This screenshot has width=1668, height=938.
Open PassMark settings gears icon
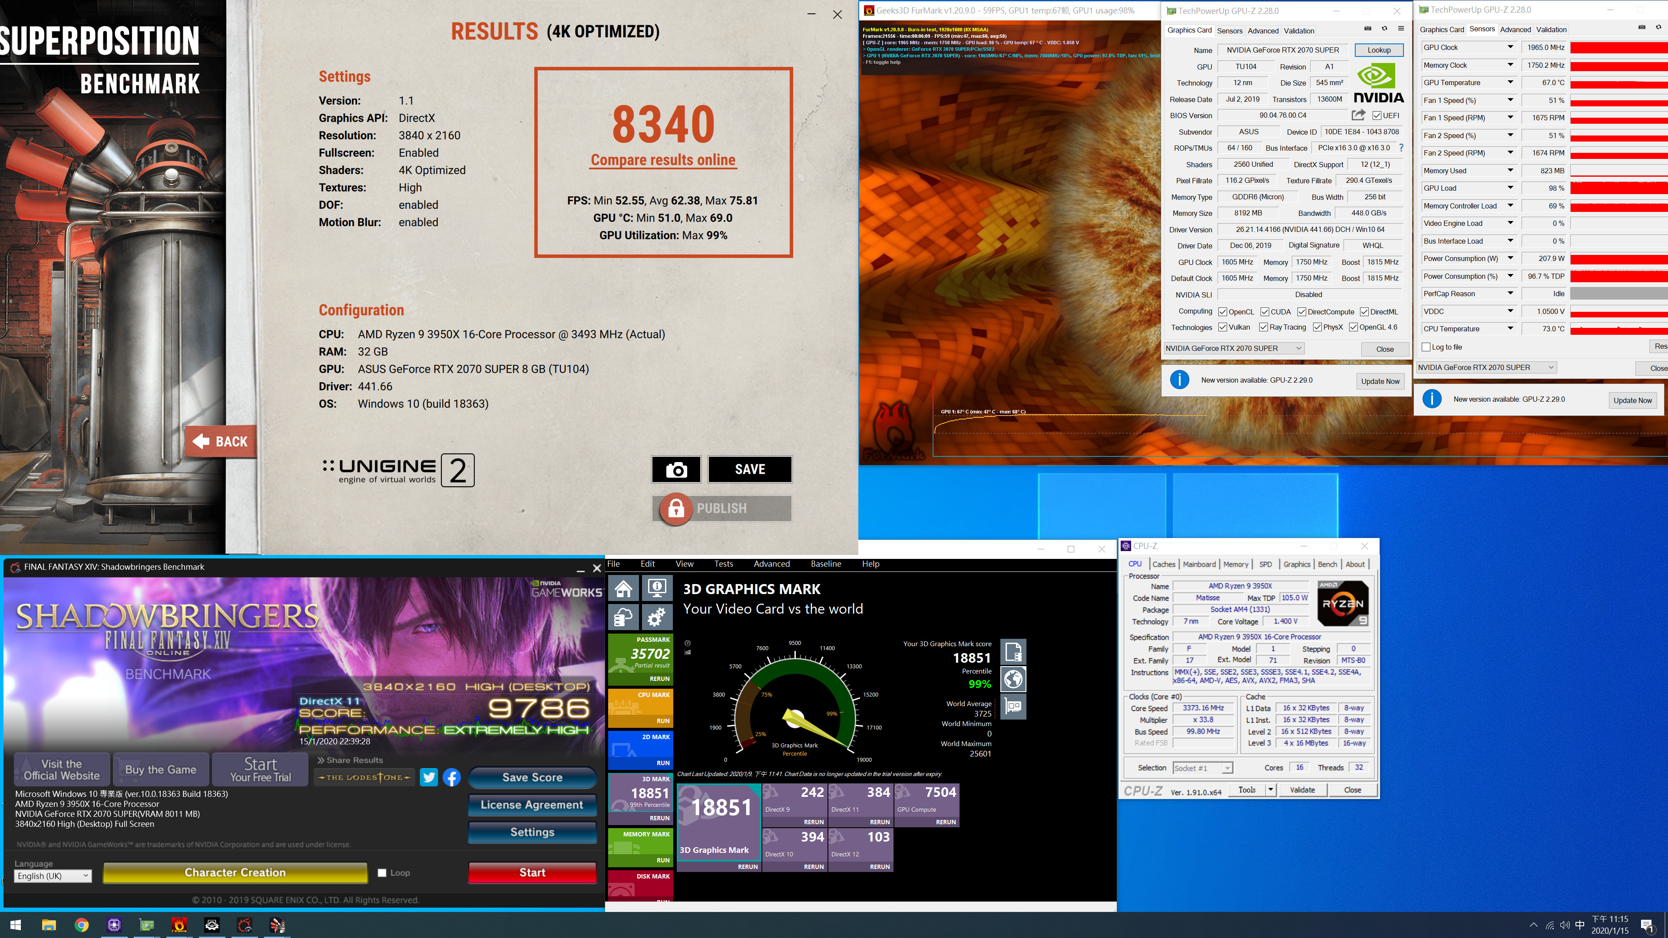point(657,618)
